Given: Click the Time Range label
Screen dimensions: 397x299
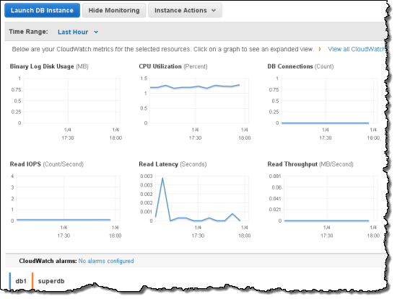Looking at the screenshot, I should 28,32.
